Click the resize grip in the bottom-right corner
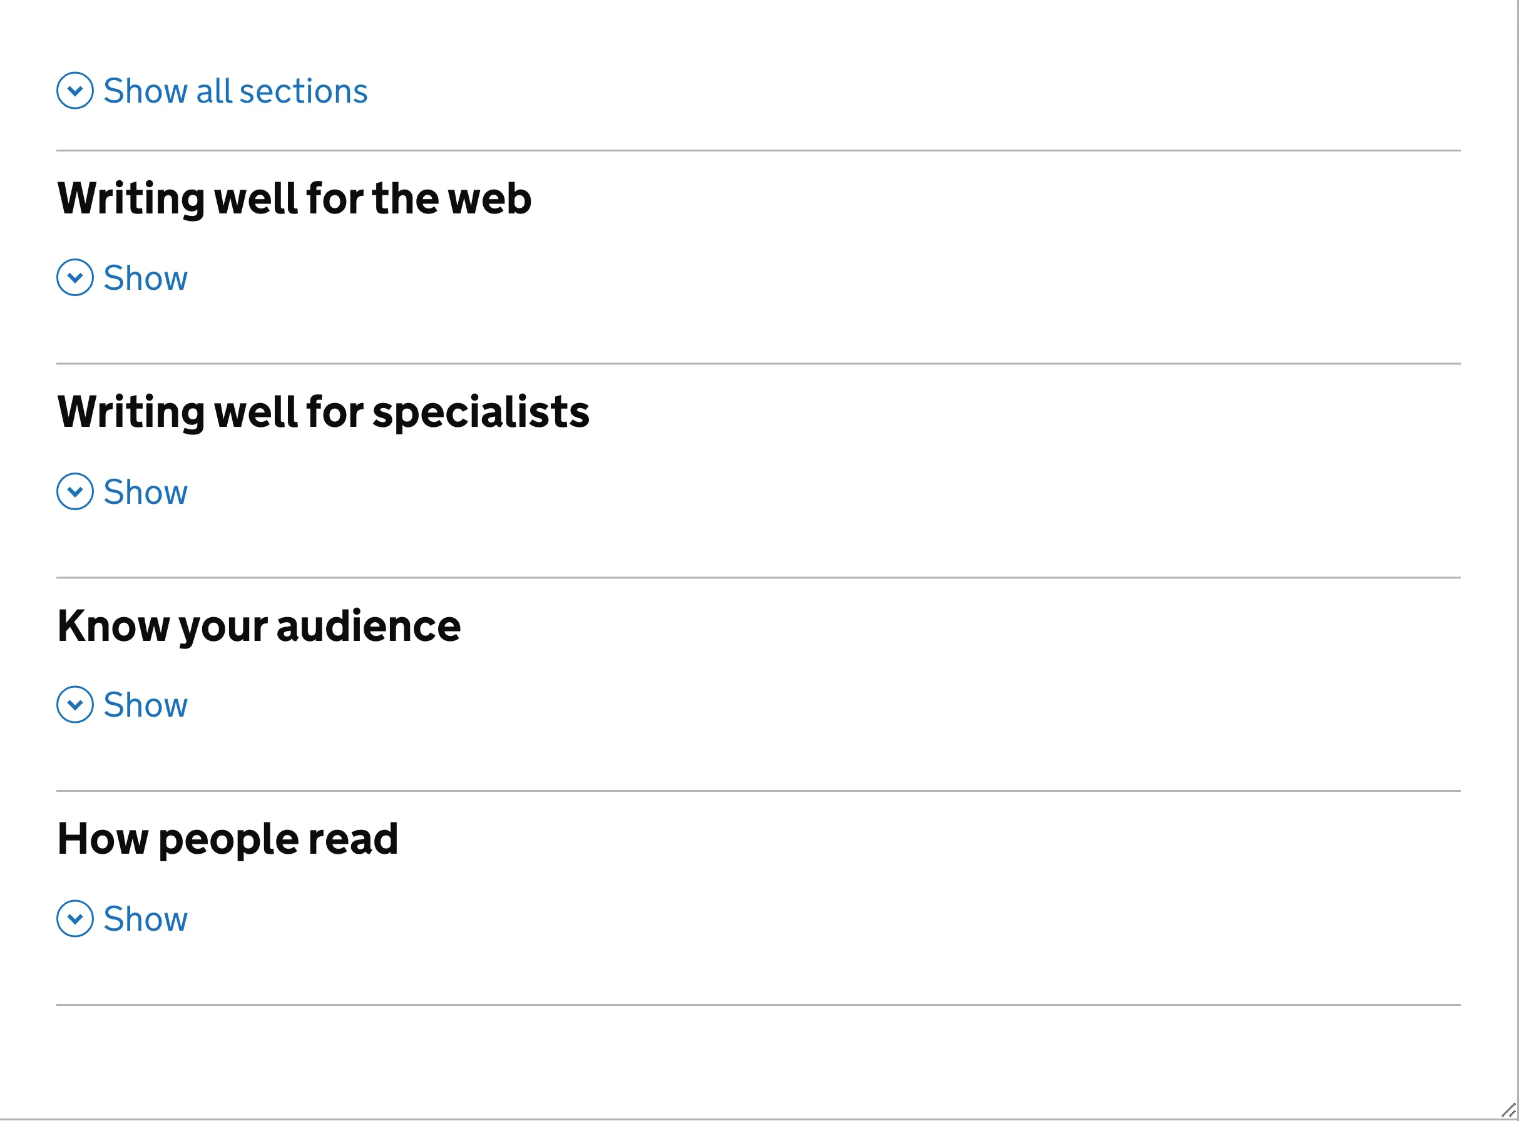Screen dimensions: 1519x1121 [x=1509, y=1111]
